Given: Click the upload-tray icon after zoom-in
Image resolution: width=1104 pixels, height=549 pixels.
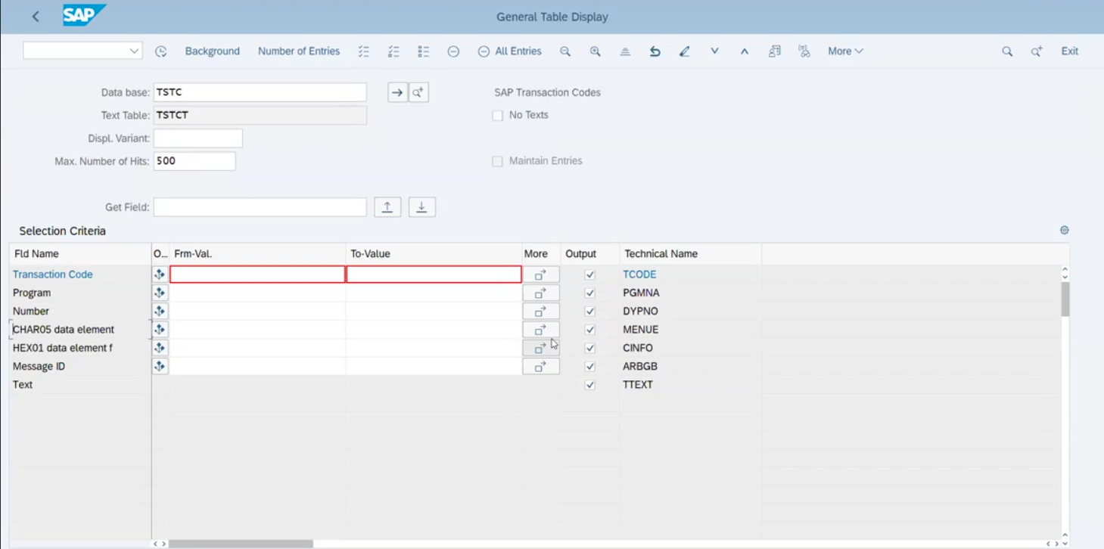Looking at the screenshot, I should pos(625,51).
